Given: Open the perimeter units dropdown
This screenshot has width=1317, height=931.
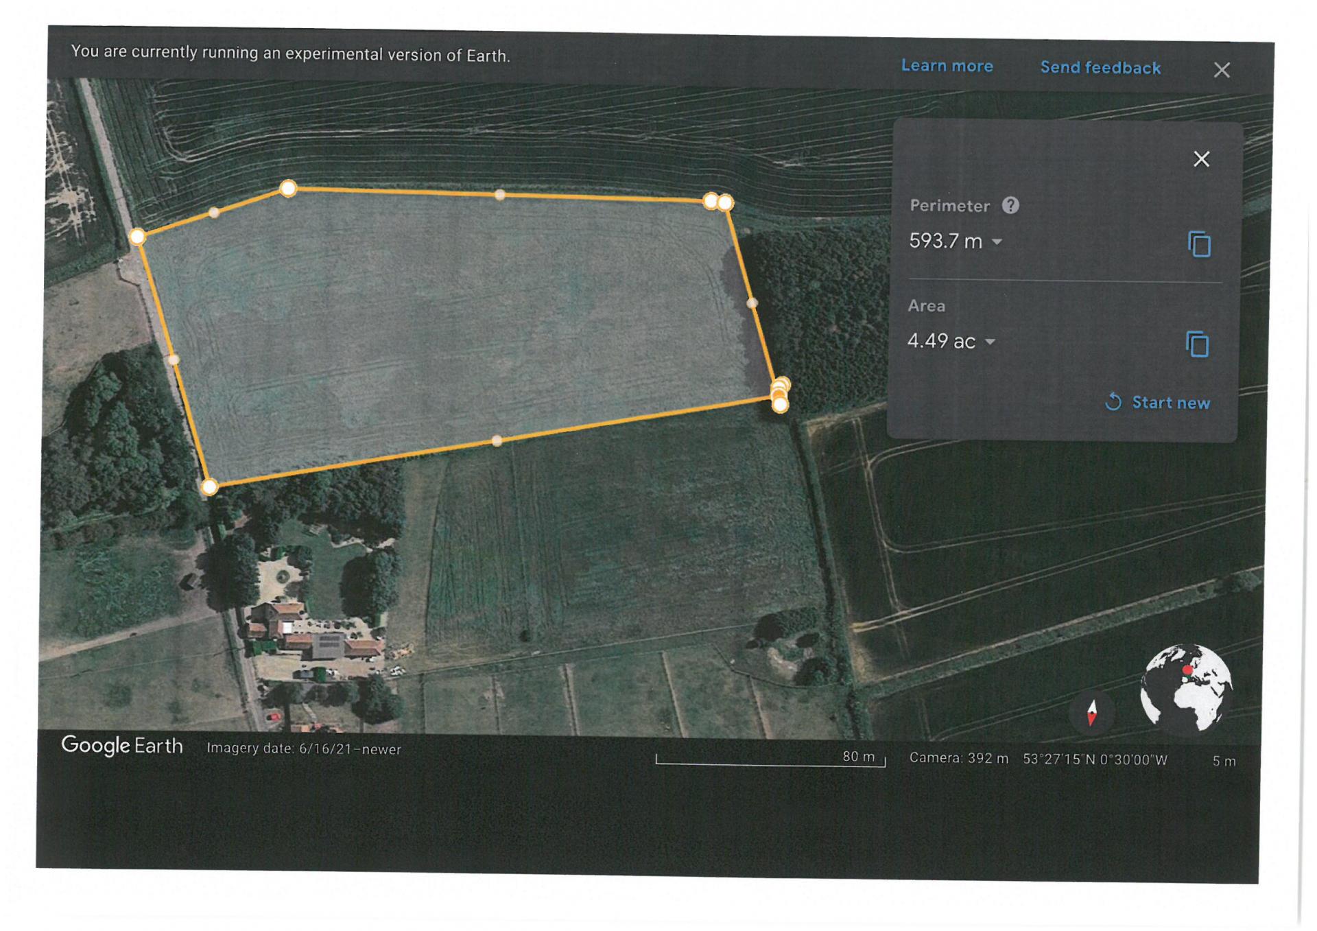Looking at the screenshot, I should click(x=997, y=241).
